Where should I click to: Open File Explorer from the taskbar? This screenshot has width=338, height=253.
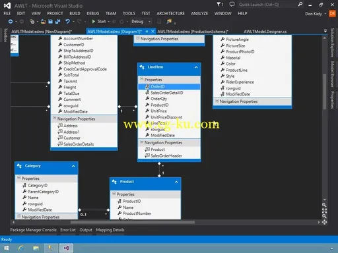click(36, 248)
